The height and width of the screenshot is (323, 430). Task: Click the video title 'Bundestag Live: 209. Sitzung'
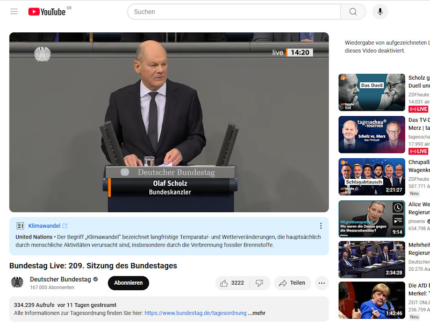click(x=93, y=265)
